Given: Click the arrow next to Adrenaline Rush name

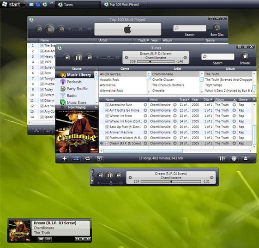Looking at the screenshot, I should point(145,105).
